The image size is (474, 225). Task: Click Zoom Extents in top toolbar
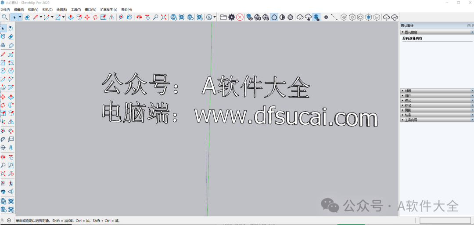(x=164, y=17)
